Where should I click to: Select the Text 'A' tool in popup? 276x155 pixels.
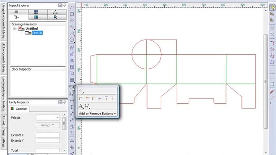pyautogui.click(x=81, y=106)
